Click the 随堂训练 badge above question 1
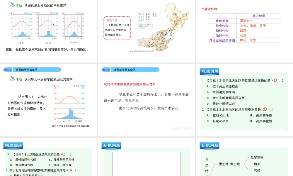293x176 pixels. [x=209, y=71]
